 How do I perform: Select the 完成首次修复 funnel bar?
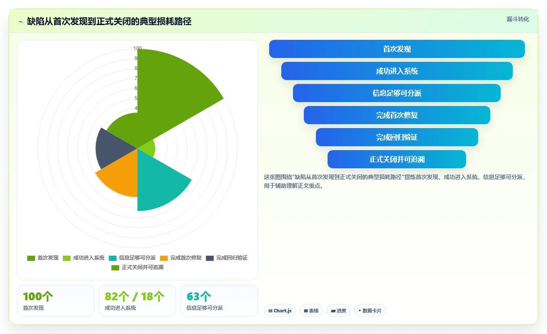pos(397,115)
